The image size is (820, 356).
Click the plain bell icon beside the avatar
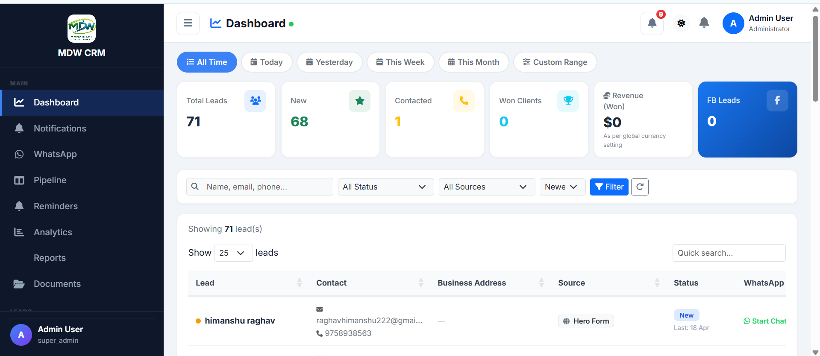[x=704, y=23]
